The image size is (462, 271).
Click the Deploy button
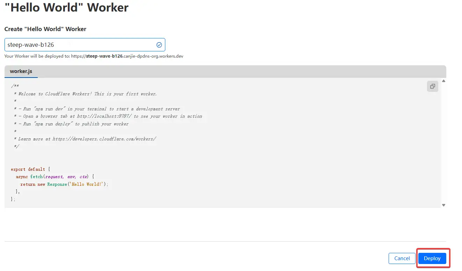[x=432, y=258]
